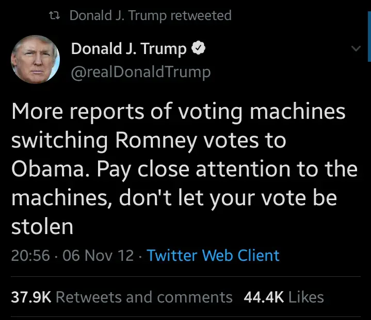
Task: Open the "Likes" label
Action: (x=307, y=297)
